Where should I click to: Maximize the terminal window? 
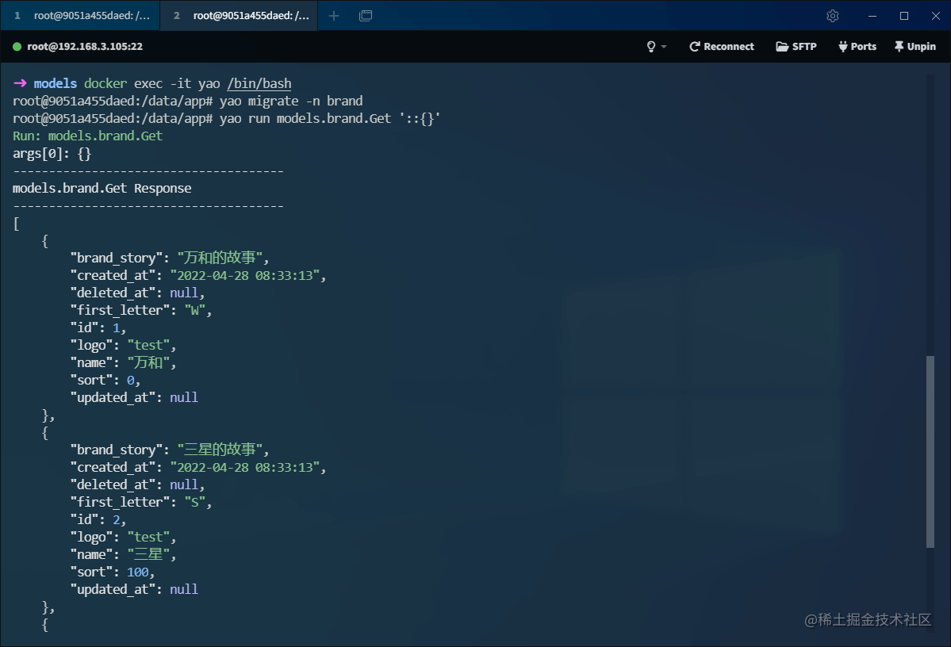(904, 16)
